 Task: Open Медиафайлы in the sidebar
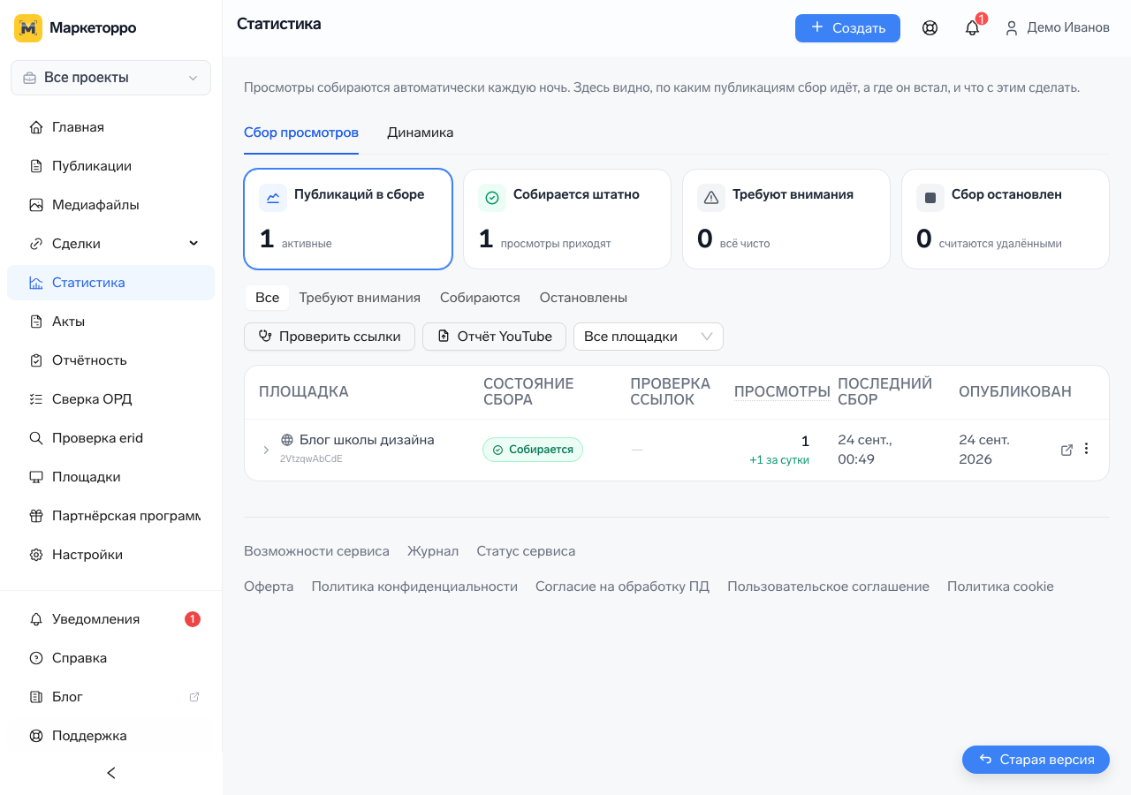(110, 205)
